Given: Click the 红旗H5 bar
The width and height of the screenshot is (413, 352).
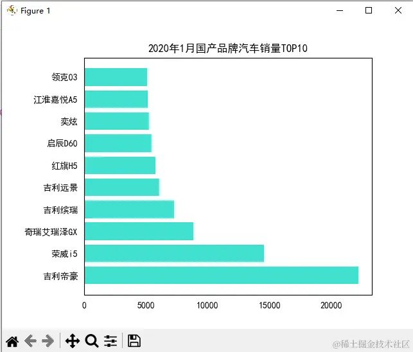Looking at the screenshot, I should pos(120,165).
